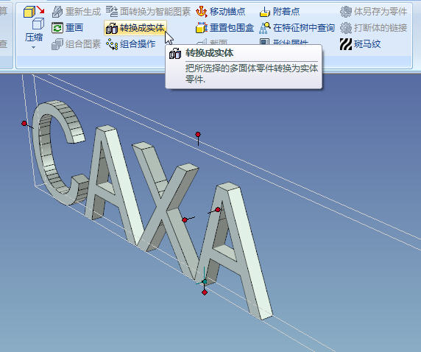
Task: Click the 重画 redraw icon
Action: pos(57,28)
